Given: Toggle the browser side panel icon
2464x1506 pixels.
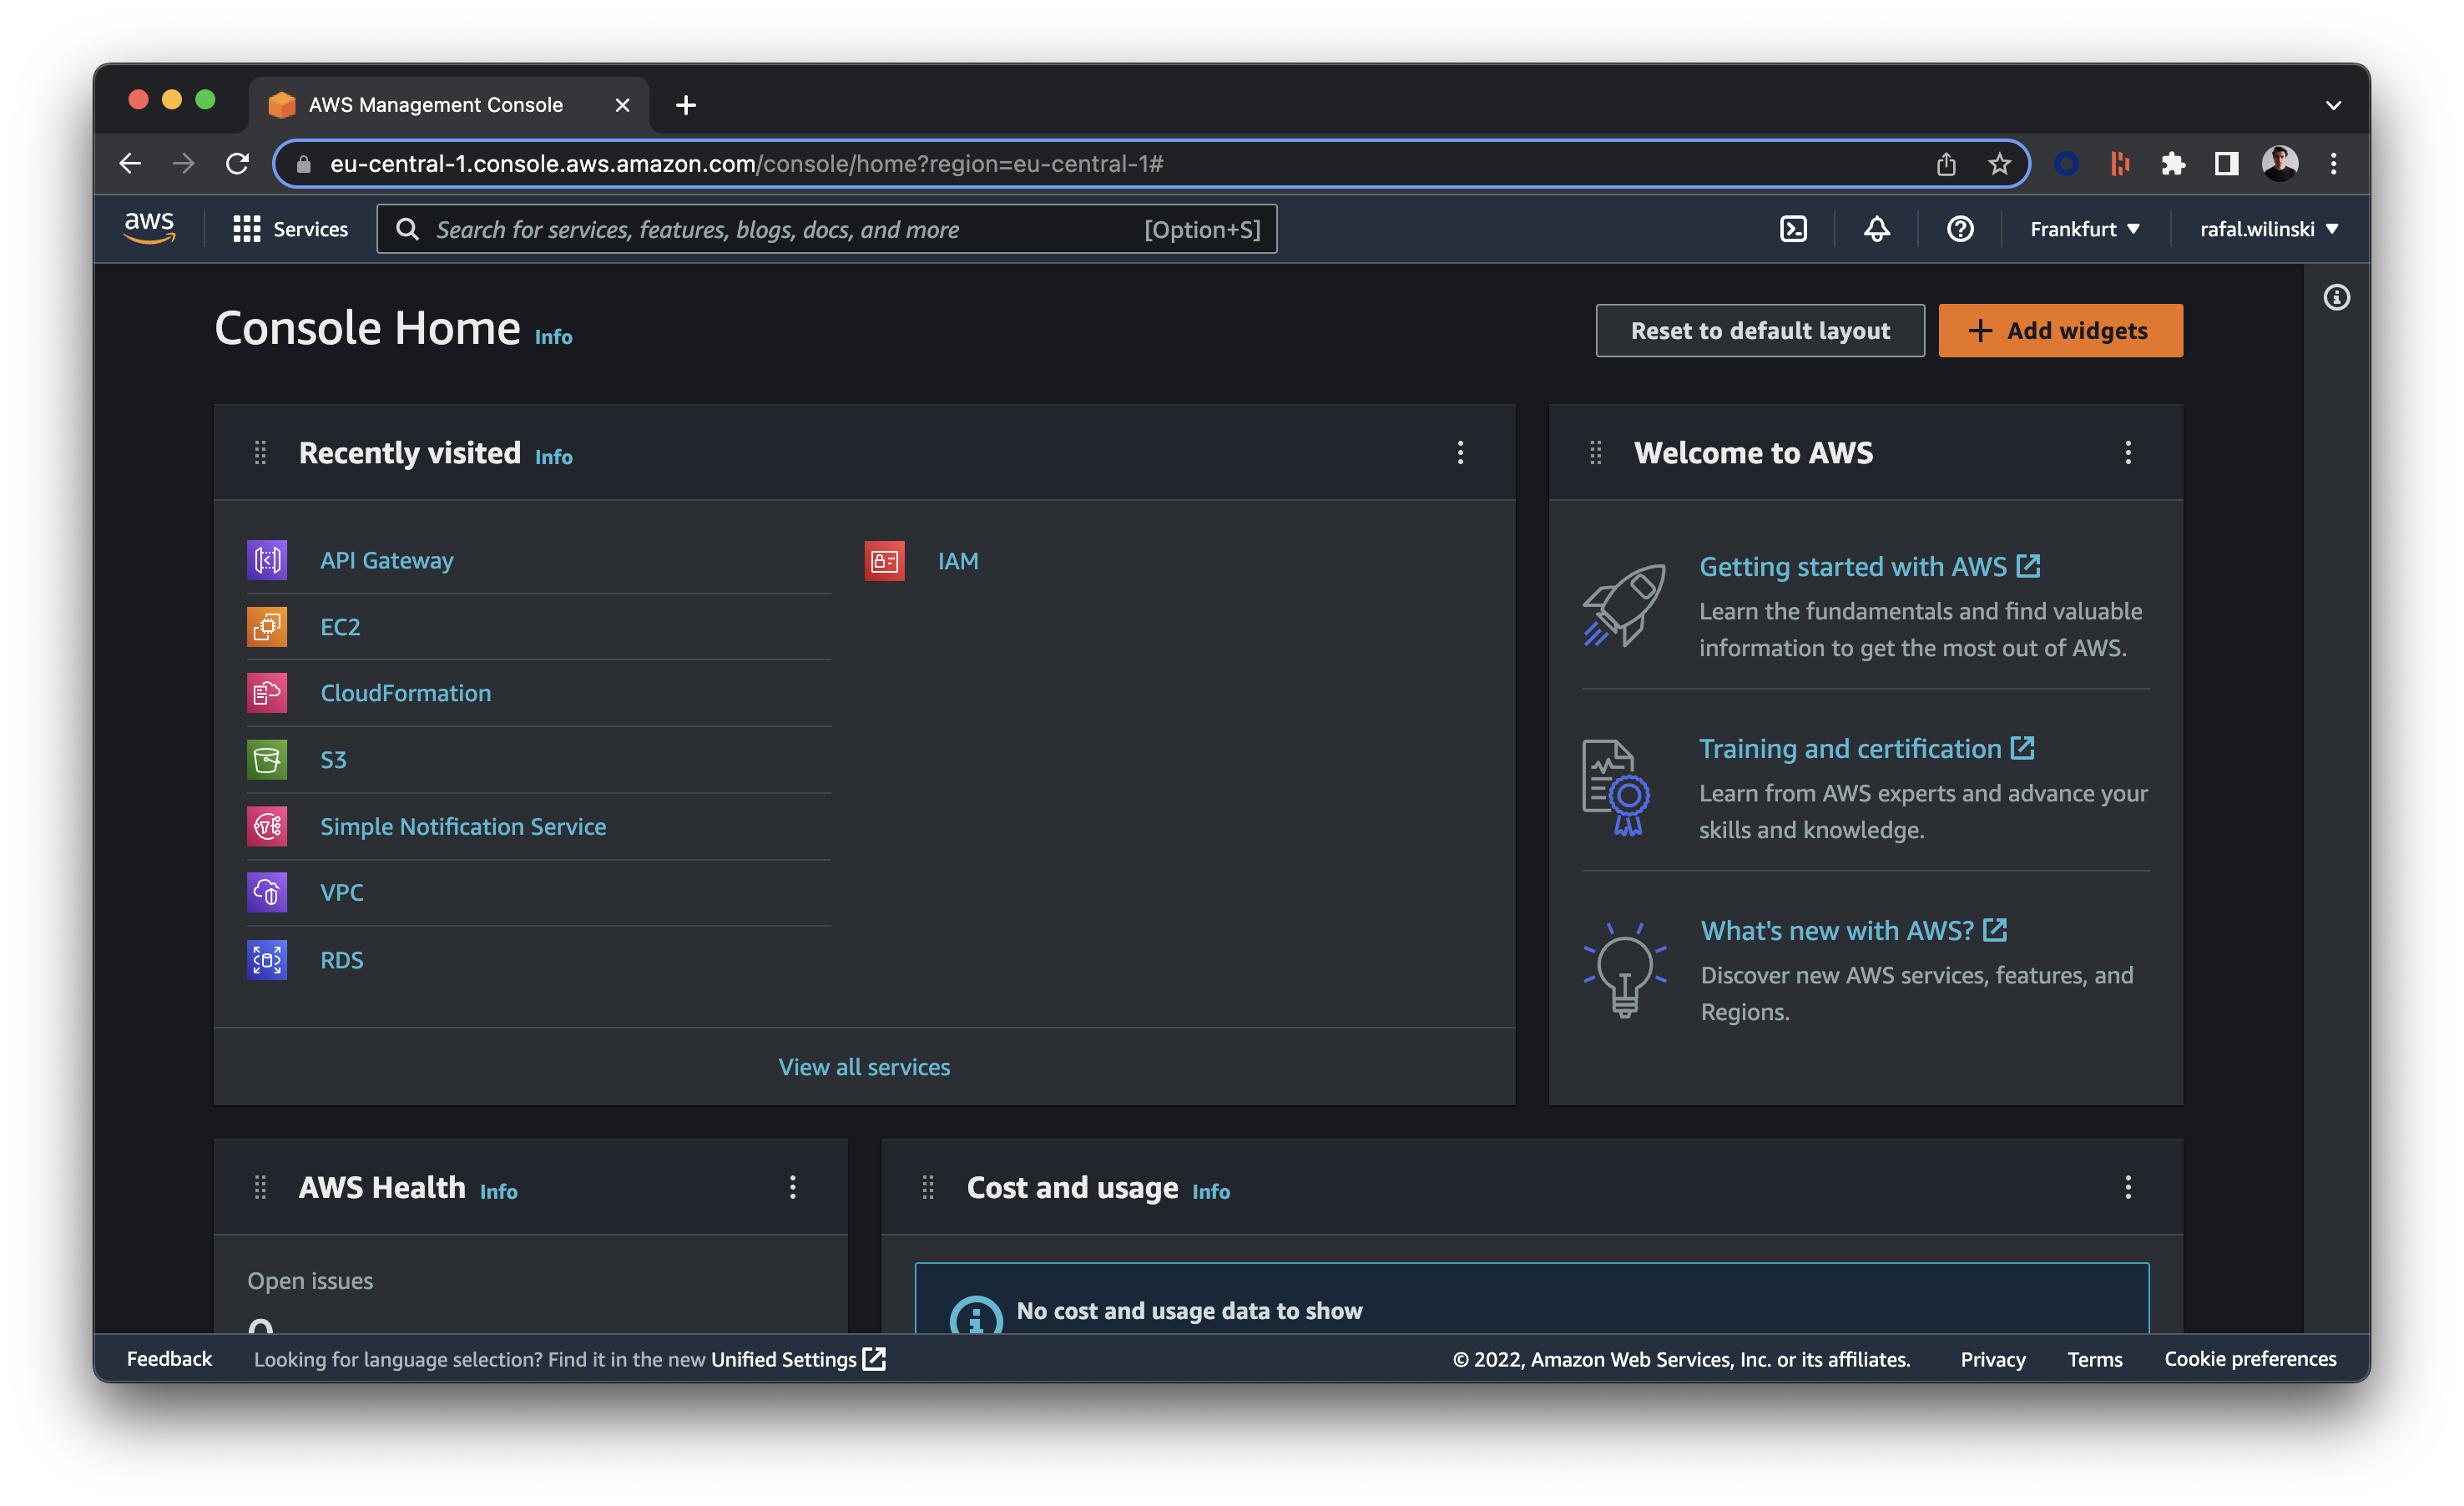Looking at the screenshot, I should point(2225,164).
